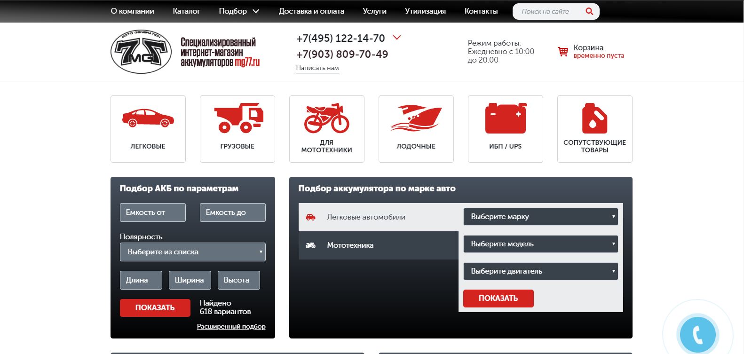
Task: Select the canister Сопутствующие товары icon
Action: pos(594,118)
